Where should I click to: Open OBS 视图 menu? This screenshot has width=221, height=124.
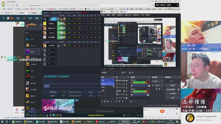[x=114, y=15]
